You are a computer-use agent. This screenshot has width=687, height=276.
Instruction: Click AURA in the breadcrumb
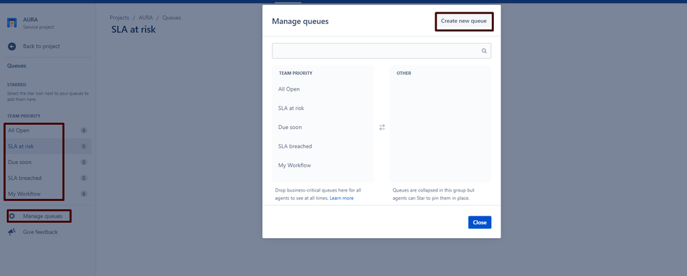click(x=146, y=18)
